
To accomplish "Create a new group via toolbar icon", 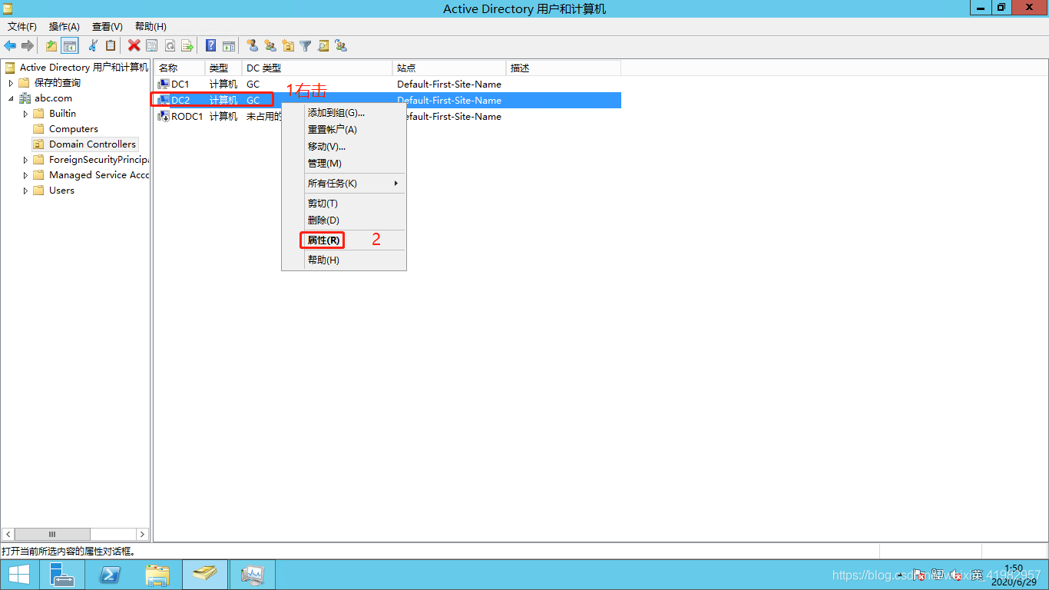I will click(270, 46).
